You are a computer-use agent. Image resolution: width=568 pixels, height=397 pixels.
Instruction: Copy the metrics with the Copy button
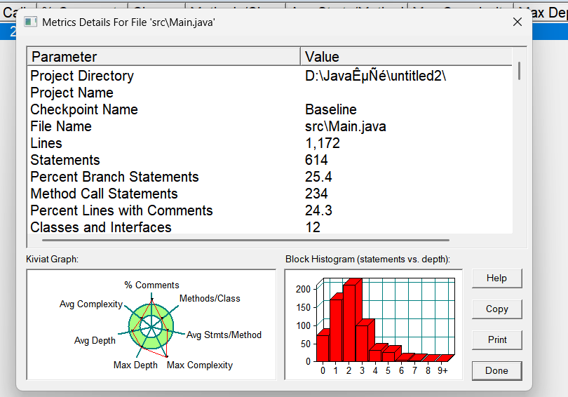(x=496, y=309)
